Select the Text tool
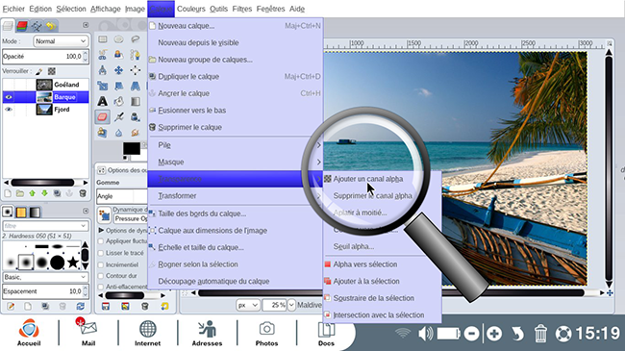 (x=103, y=101)
